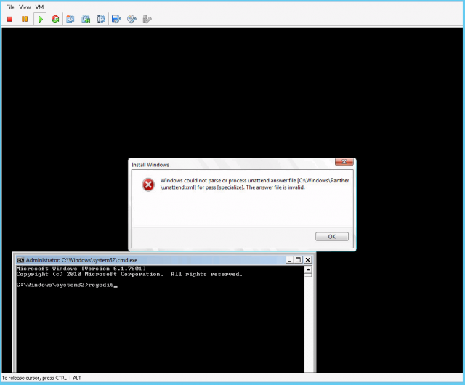
Task: Open the USB device connection options
Action: click(147, 19)
